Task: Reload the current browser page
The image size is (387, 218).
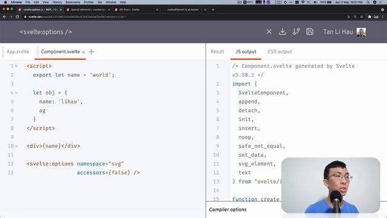Action: 18,17
